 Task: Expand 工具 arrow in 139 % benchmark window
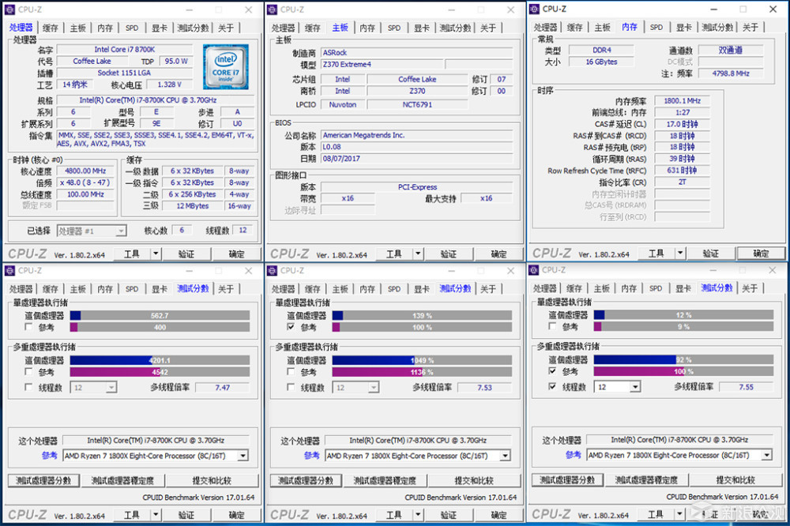click(418, 515)
